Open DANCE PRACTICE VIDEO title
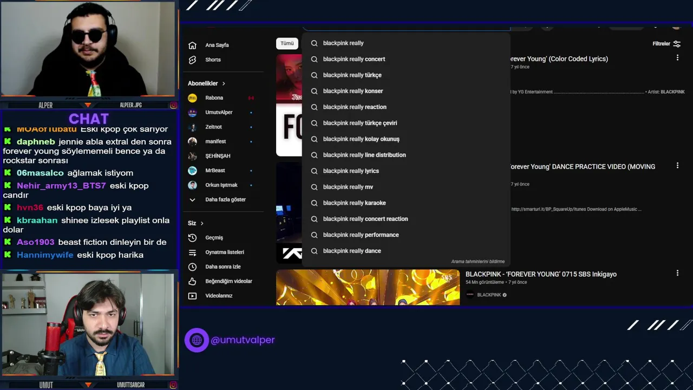693x390 pixels. click(x=583, y=166)
